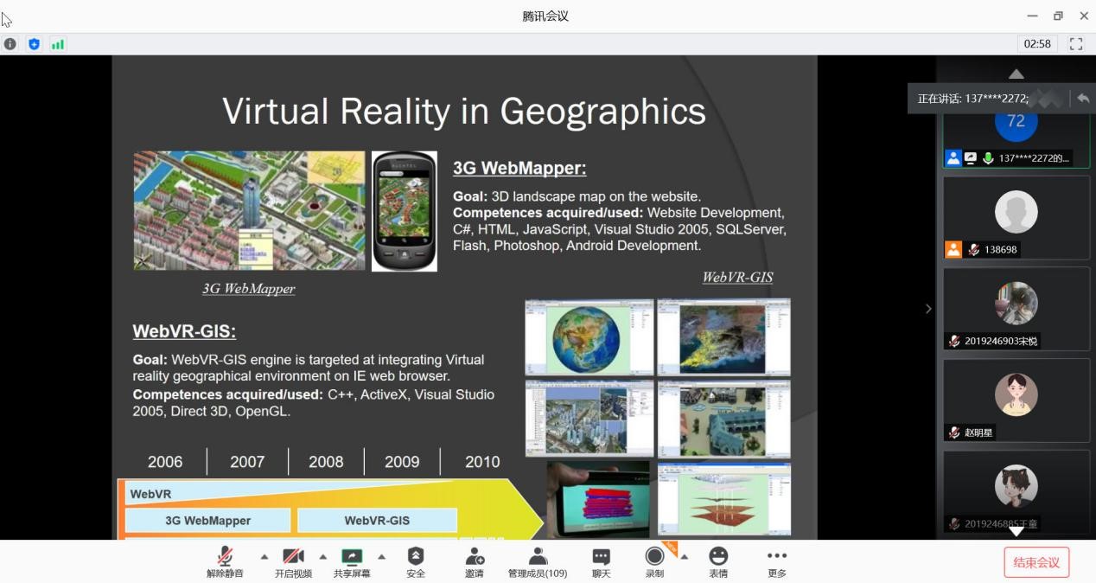Select the 赵明星 participant tile
1096x583 pixels.
[x=1016, y=400]
